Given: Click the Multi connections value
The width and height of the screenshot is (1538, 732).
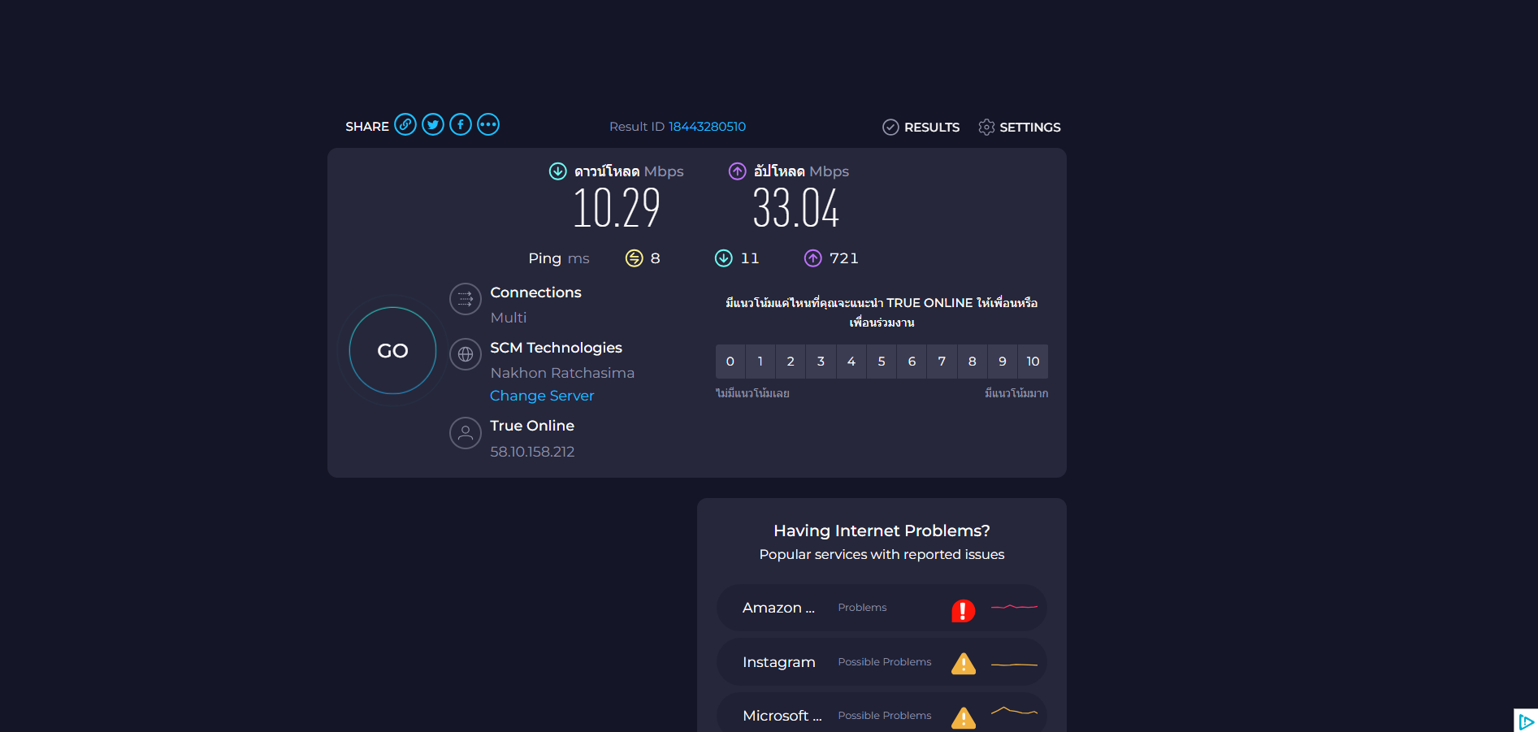Looking at the screenshot, I should click(x=509, y=318).
